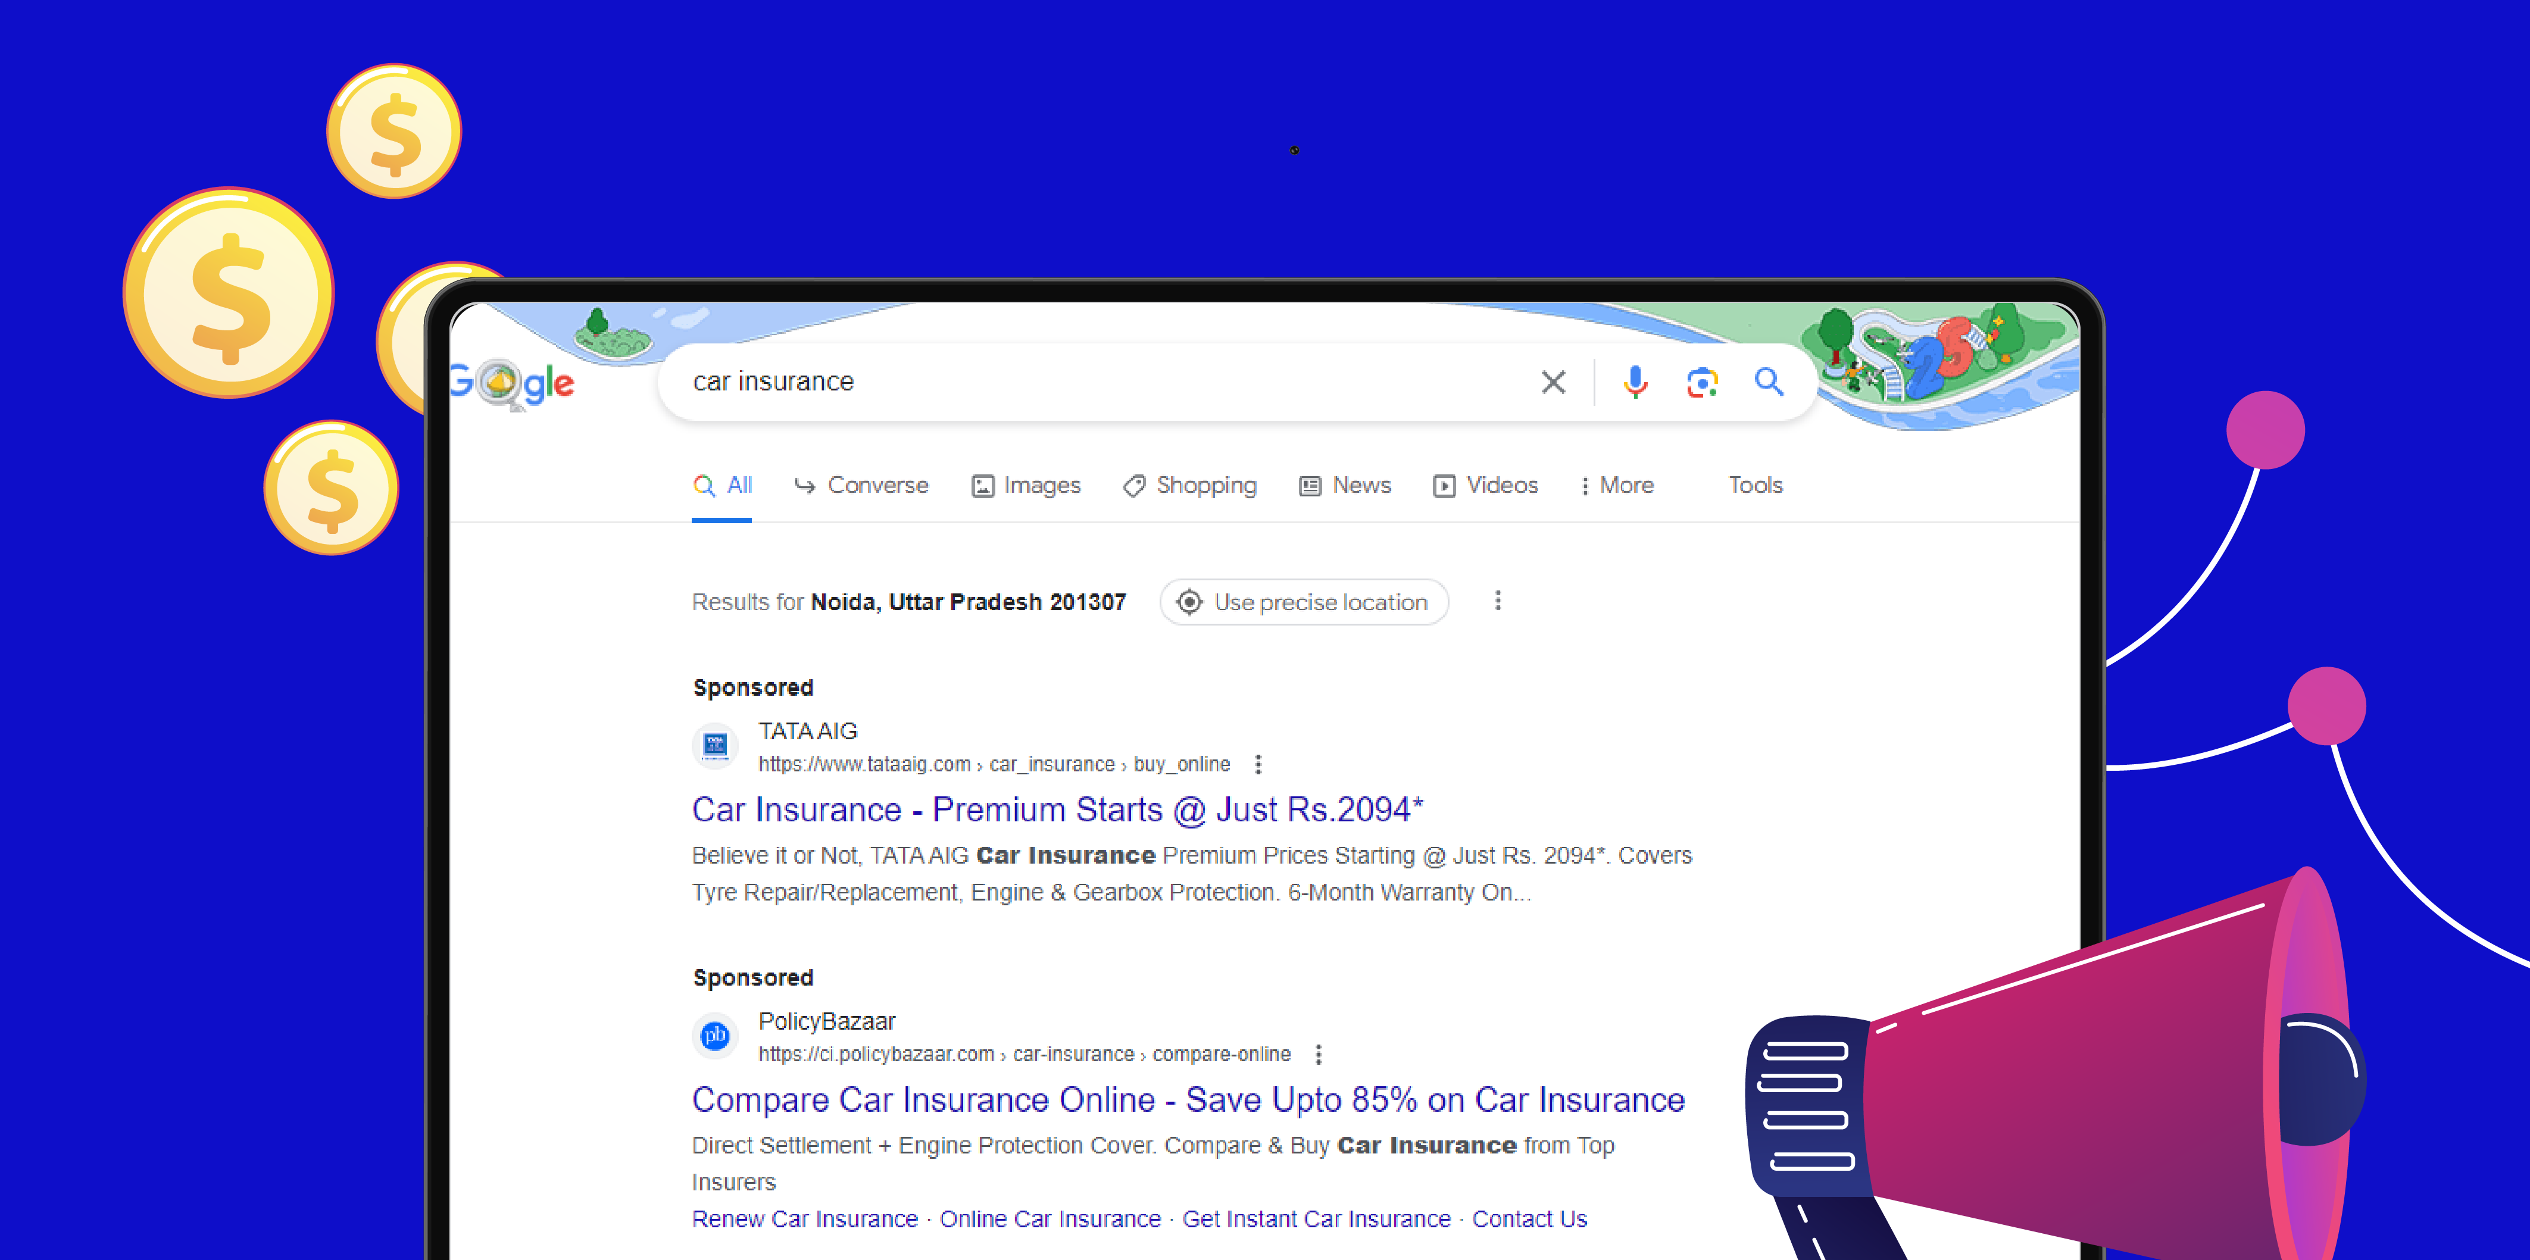Click the Converse arrow icon

pyautogui.click(x=804, y=485)
